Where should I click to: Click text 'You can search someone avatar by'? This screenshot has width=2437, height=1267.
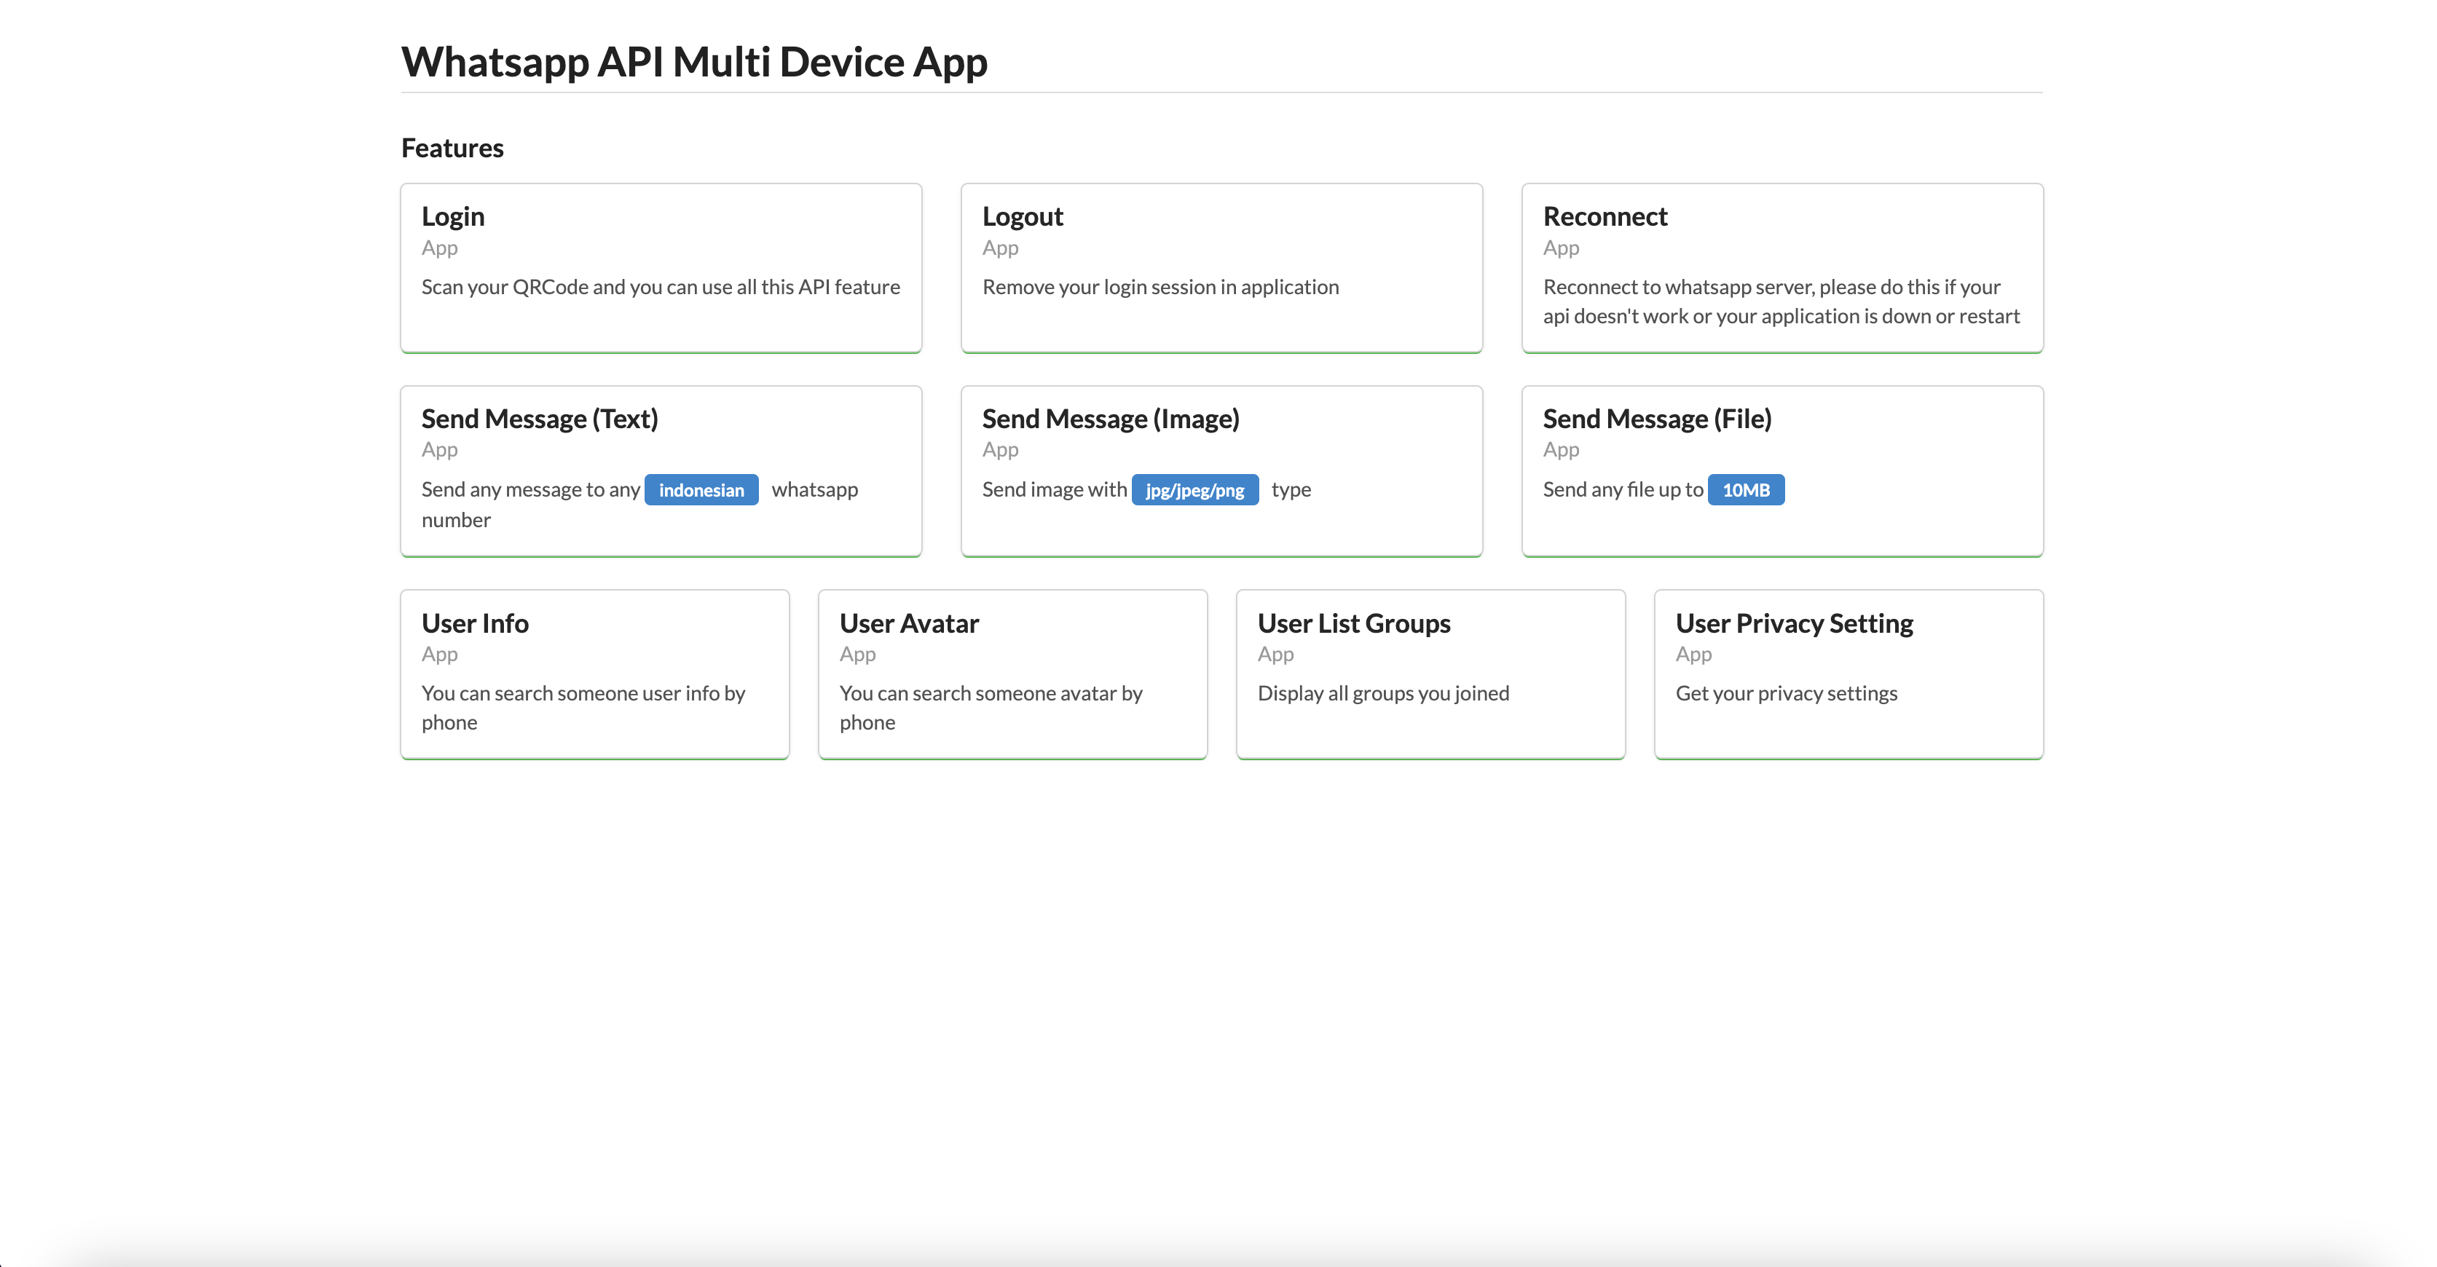click(x=991, y=694)
